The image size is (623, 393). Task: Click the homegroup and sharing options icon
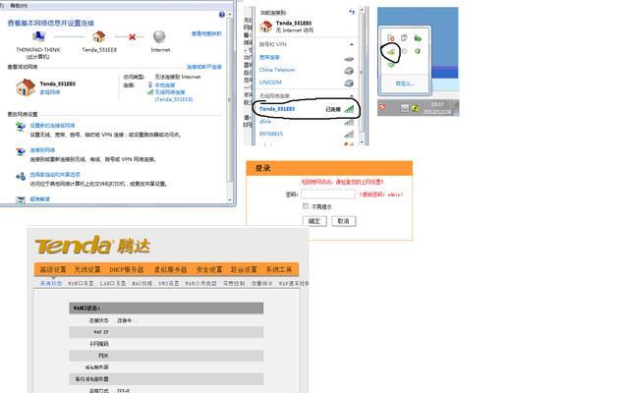coord(21,176)
